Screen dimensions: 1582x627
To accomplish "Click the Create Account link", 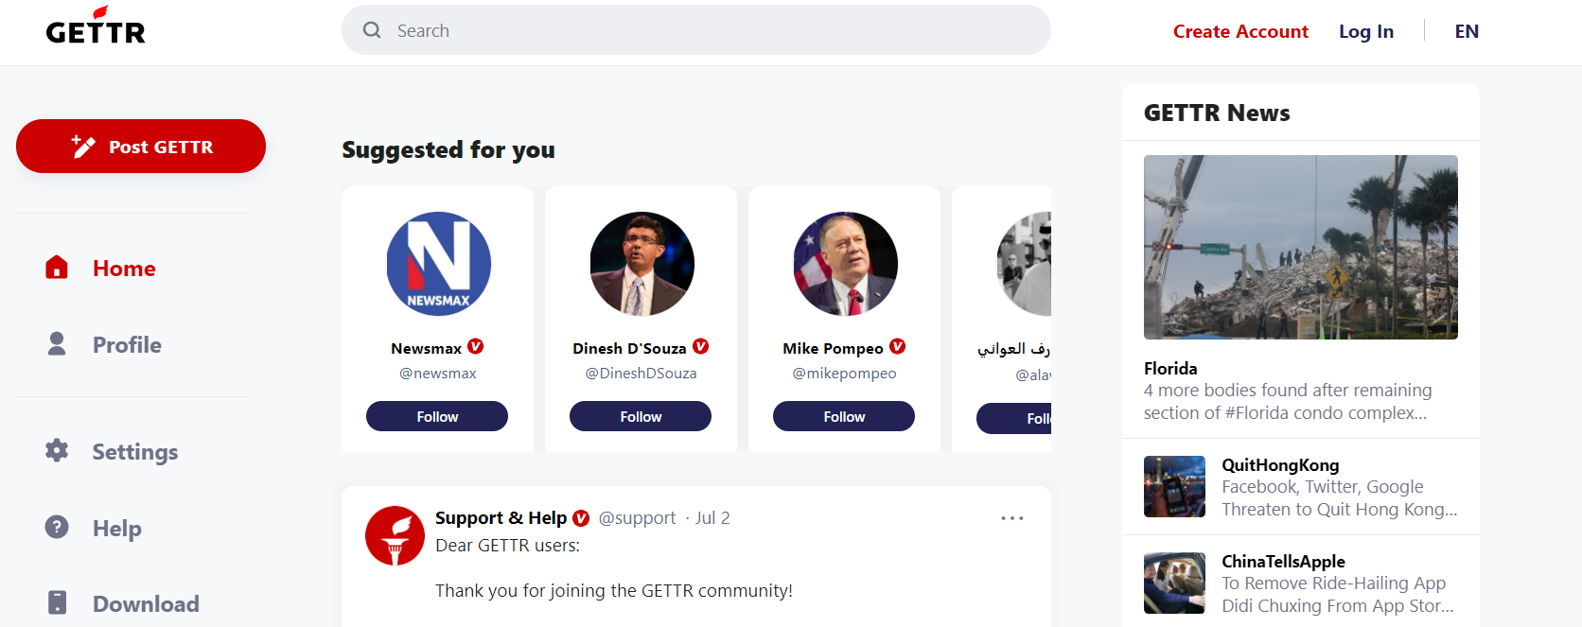I will (1240, 31).
